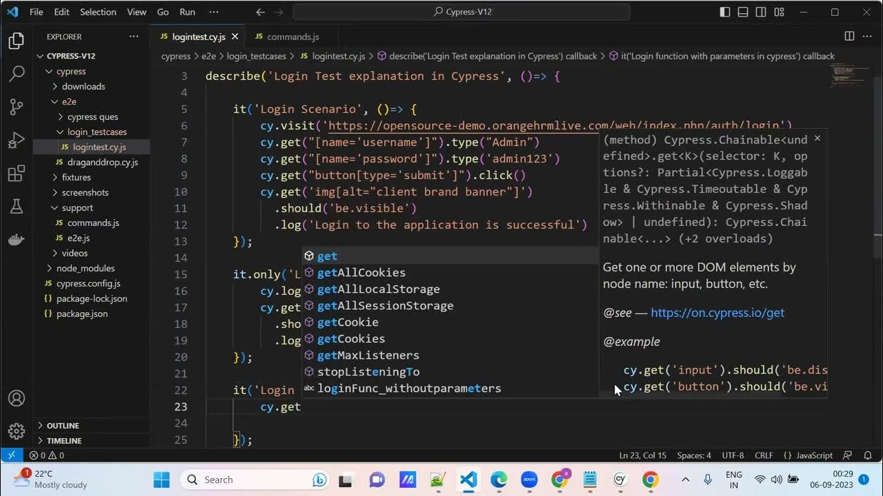
Task: Open the File menu
Action: pos(37,12)
